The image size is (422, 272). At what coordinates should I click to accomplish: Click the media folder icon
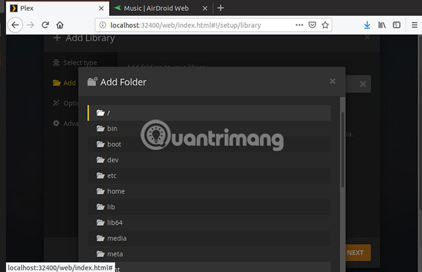101,238
